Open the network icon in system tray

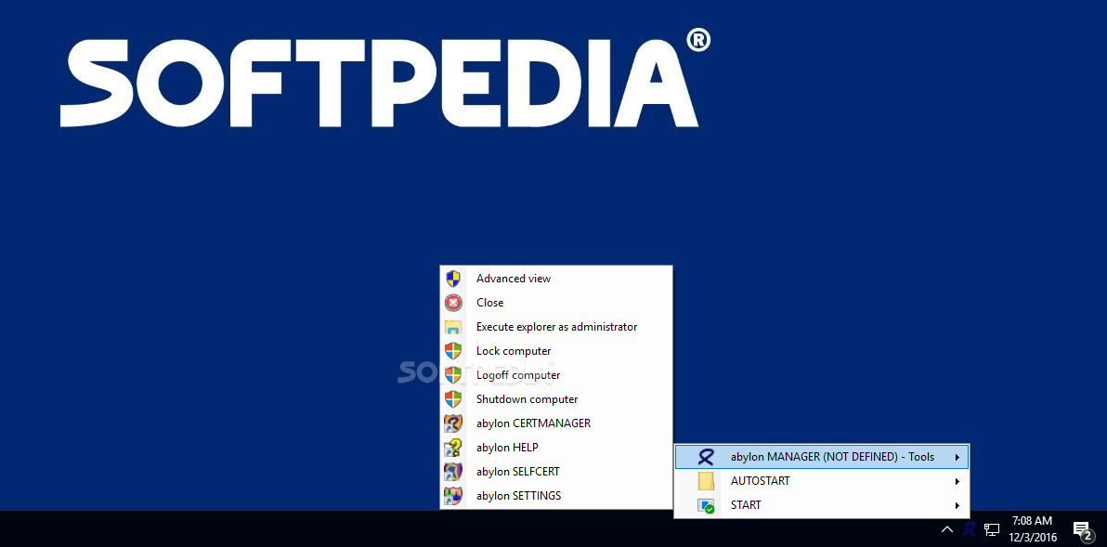pyautogui.click(x=992, y=528)
